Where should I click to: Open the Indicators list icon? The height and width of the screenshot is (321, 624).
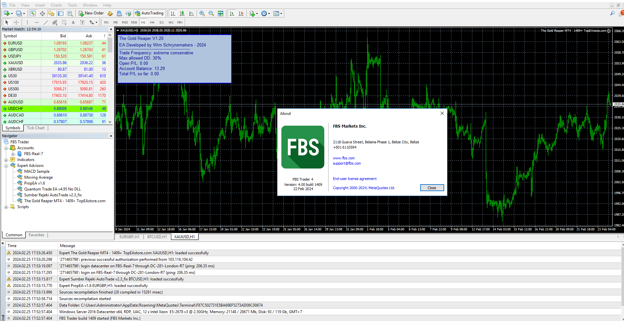point(252,13)
